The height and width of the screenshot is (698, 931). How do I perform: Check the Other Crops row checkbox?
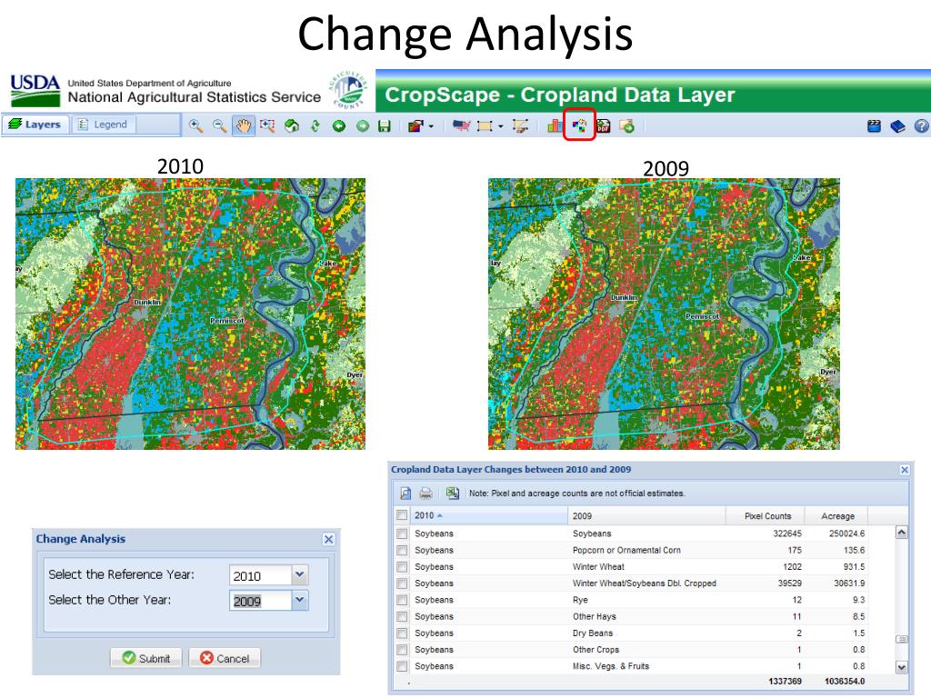(402, 650)
